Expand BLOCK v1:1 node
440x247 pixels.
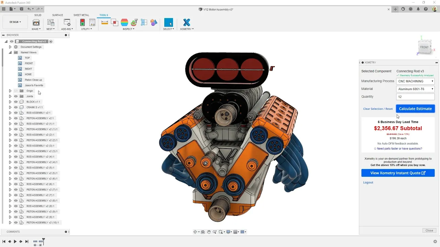(10, 102)
